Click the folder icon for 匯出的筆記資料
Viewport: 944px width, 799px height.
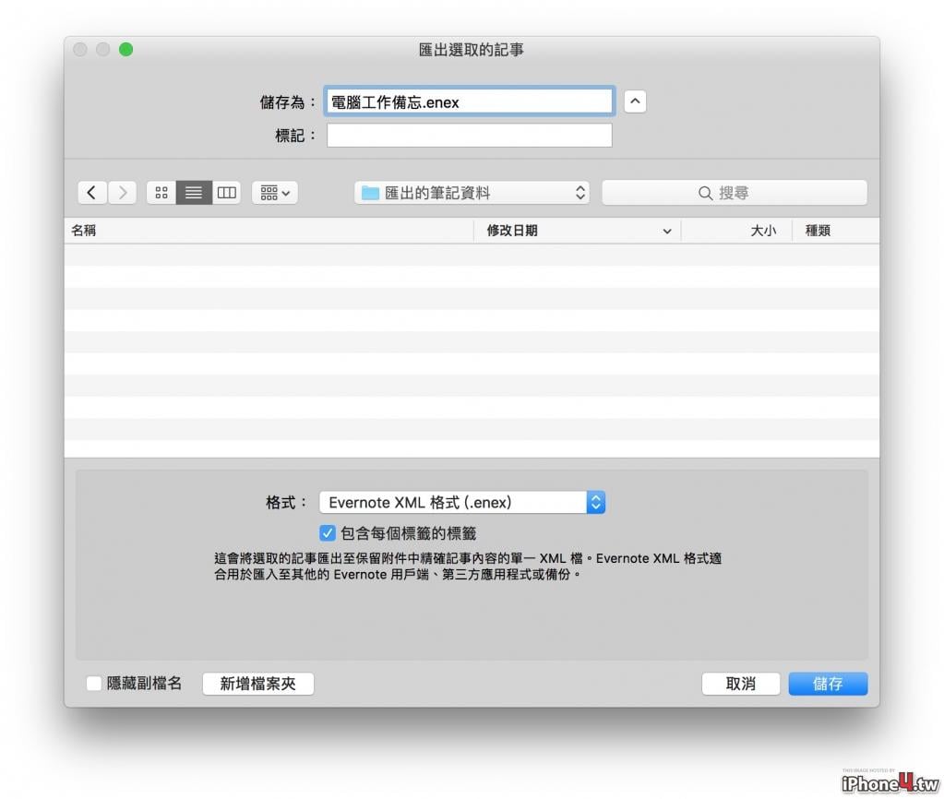click(370, 193)
